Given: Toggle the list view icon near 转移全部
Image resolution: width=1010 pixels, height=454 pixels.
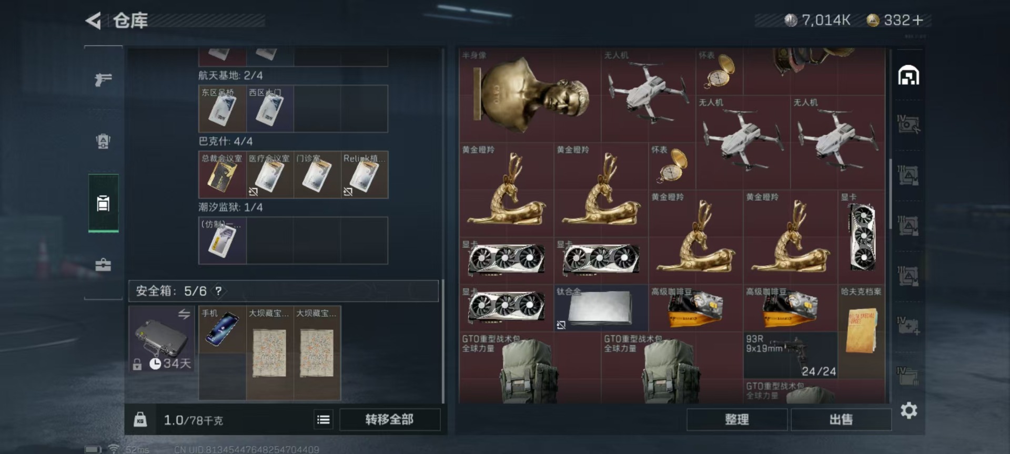Looking at the screenshot, I should pyautogui.click(x=324, y=419).
